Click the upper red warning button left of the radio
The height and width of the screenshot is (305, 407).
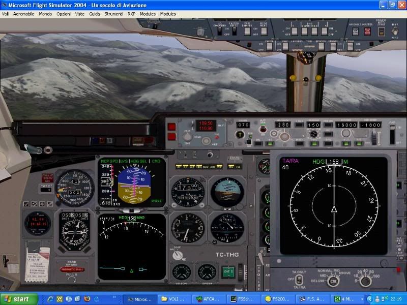tap(171, 127)
